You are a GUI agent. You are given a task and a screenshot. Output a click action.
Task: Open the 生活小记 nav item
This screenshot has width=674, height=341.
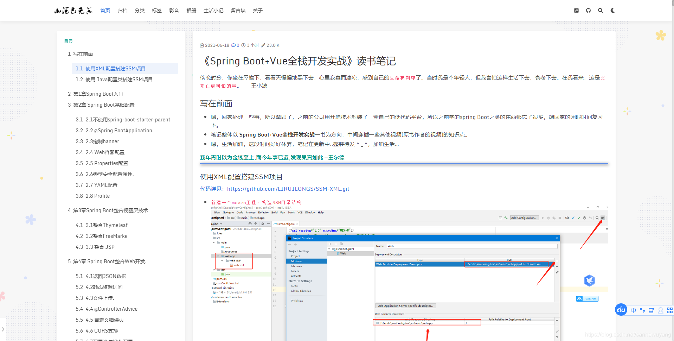pos(213,11)
